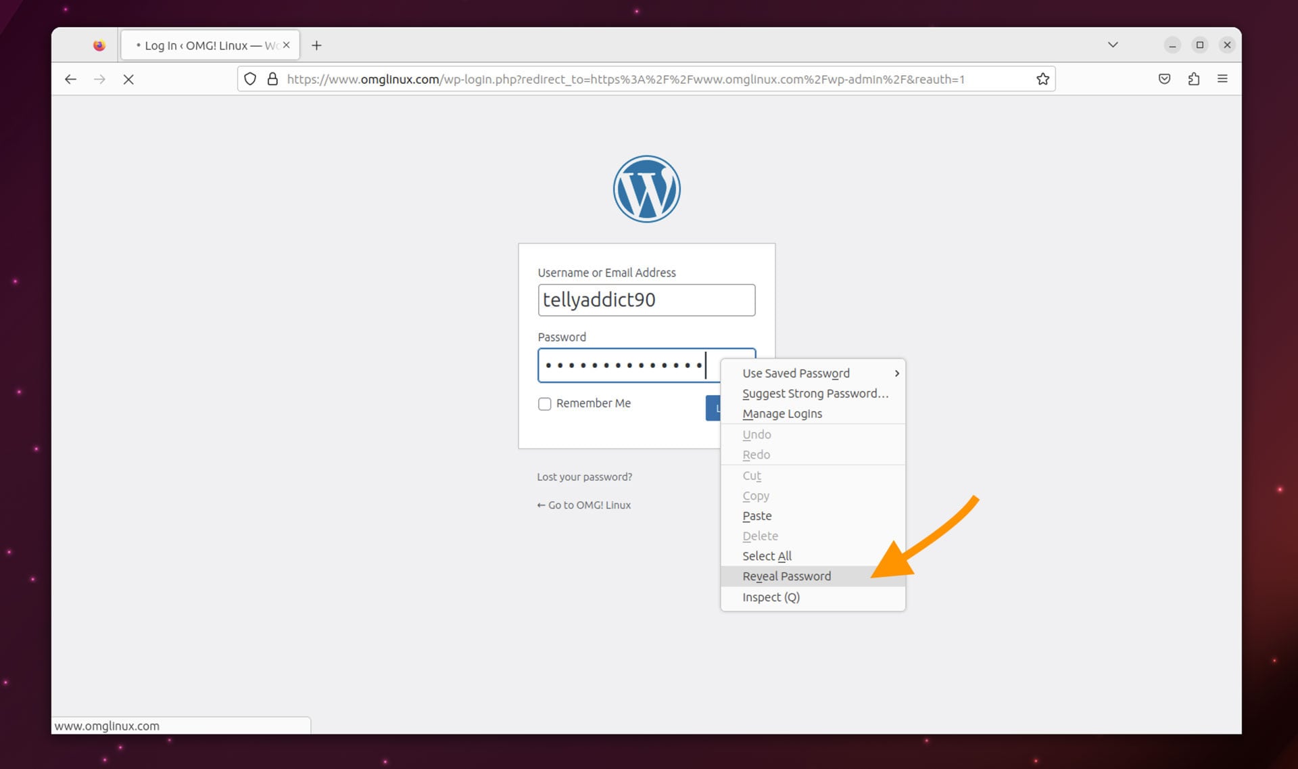Image resolution: width=1298 pixels, height=769 pixels.
Task: Check the Remember Me checkbox
Action: (544, 404)
